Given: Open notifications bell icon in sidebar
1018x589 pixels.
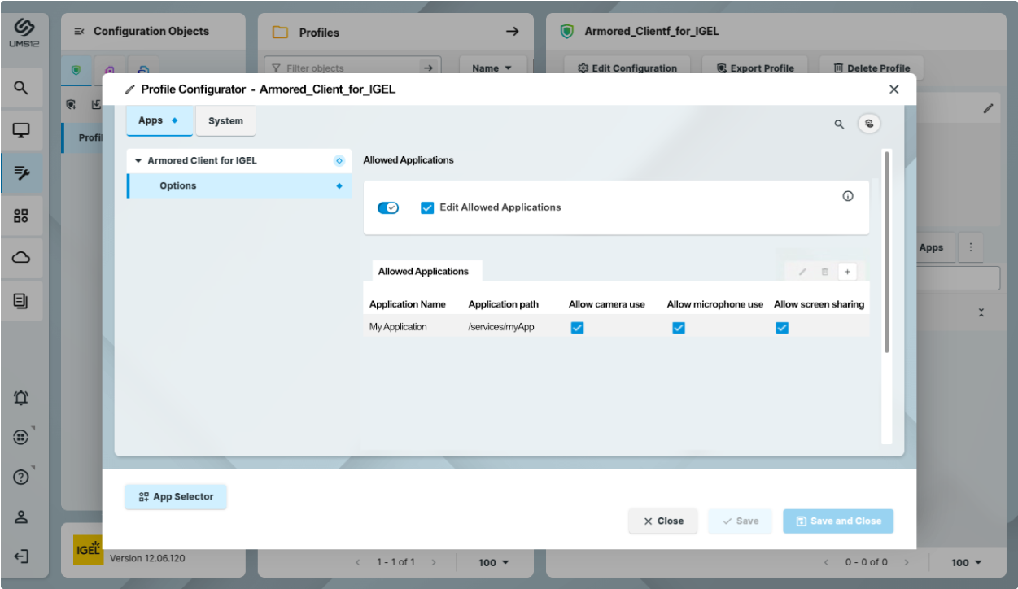Looking at the screenshot, I should tap(21, 398).
